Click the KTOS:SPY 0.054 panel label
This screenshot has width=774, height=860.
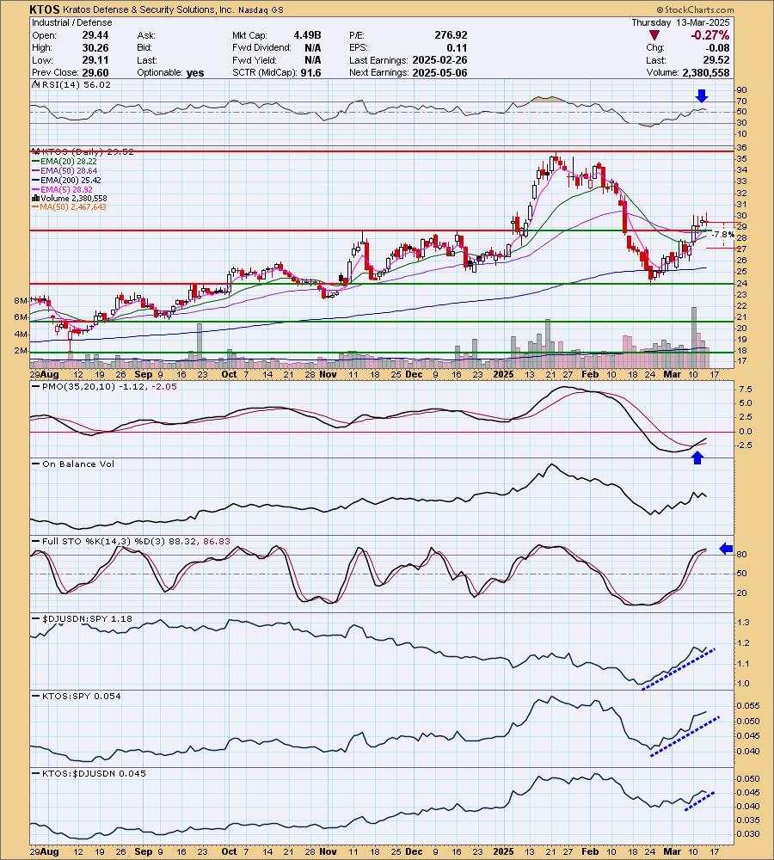[81, 696]
